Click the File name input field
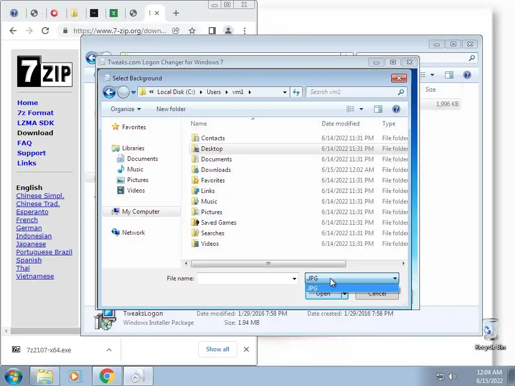Screen dimensions: 515x386 pos(244,278)
